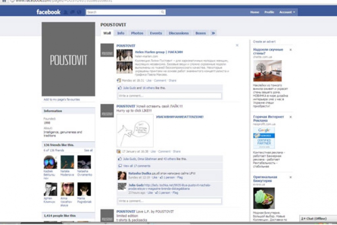Screen dimensions: 337x225
Task: Expand more tabs with the double arrow
Action: tap(213, 33)
